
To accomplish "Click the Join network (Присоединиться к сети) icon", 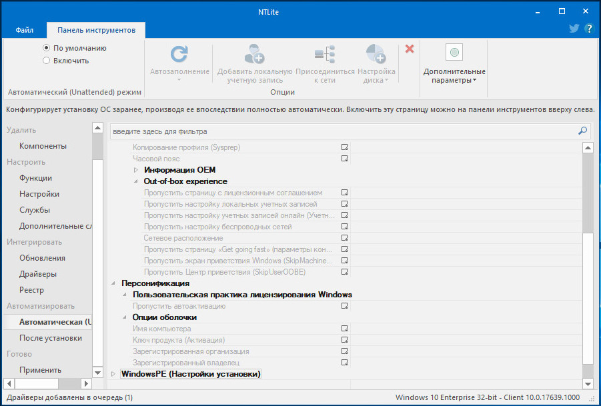I will pos(325,54).
